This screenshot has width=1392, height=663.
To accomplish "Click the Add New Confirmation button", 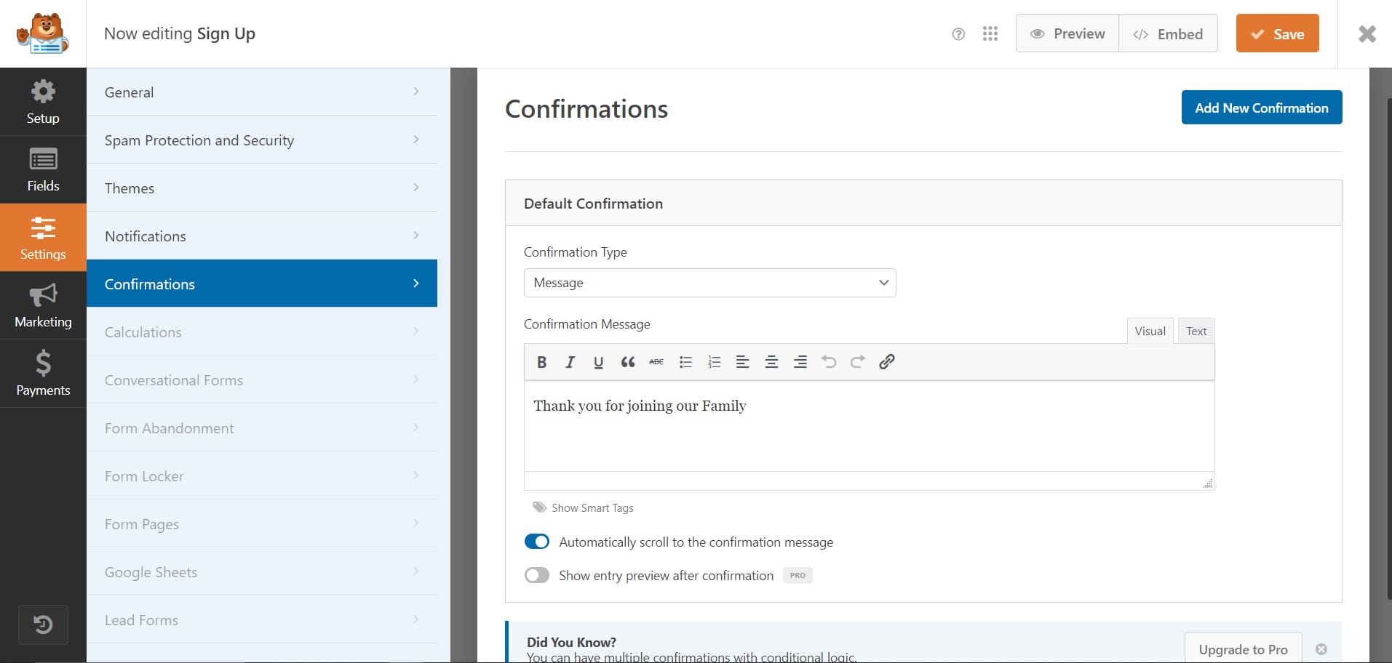I will (x=1261, y=108).
